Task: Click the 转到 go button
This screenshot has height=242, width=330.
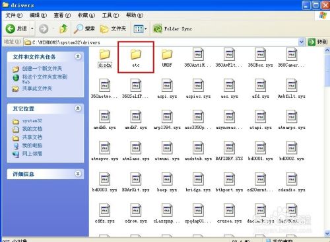Action: click(x=317, y=42)
